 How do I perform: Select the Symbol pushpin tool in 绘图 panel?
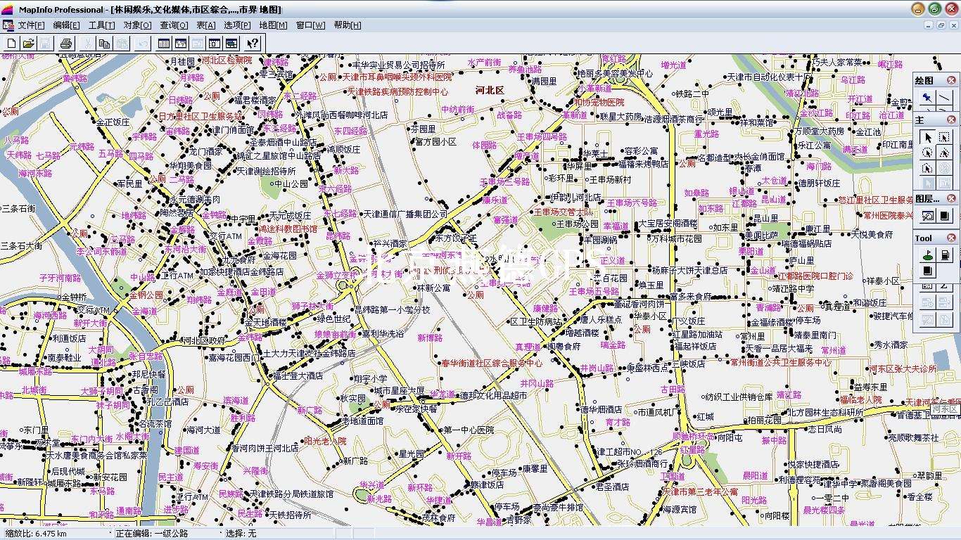click(928, 98)
